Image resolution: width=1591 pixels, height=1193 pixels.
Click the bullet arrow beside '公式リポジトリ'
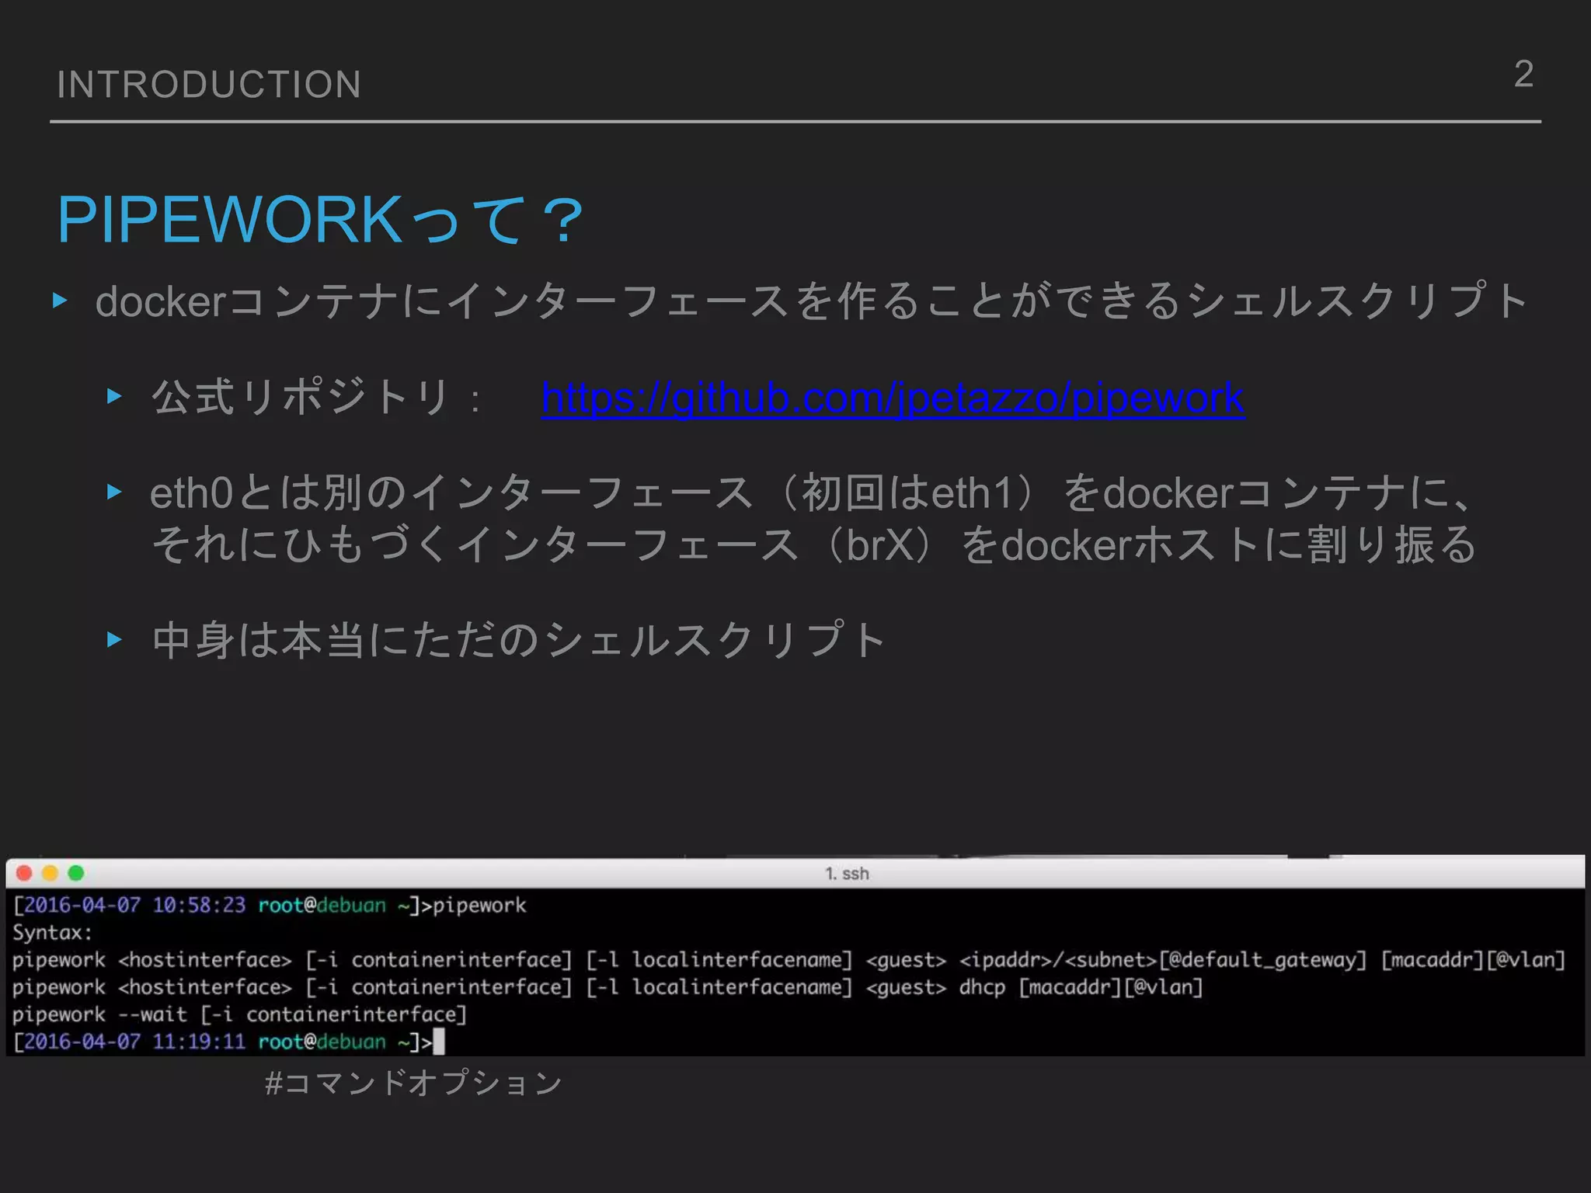click(x=115, y=396)
